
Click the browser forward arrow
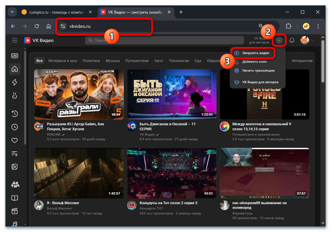point(25,26)
